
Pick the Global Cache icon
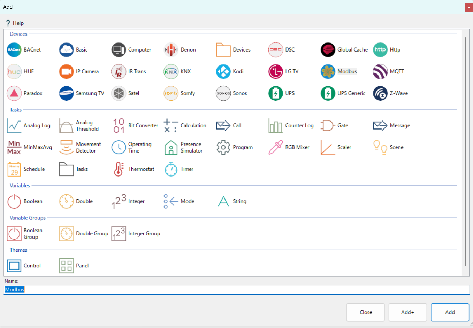(x=328, y=50)
